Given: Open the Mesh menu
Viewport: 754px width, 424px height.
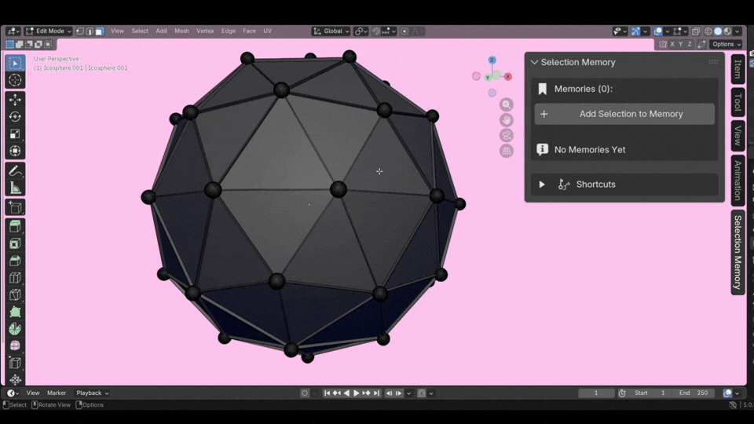Looking at the screenshot, I should point(181,31).
